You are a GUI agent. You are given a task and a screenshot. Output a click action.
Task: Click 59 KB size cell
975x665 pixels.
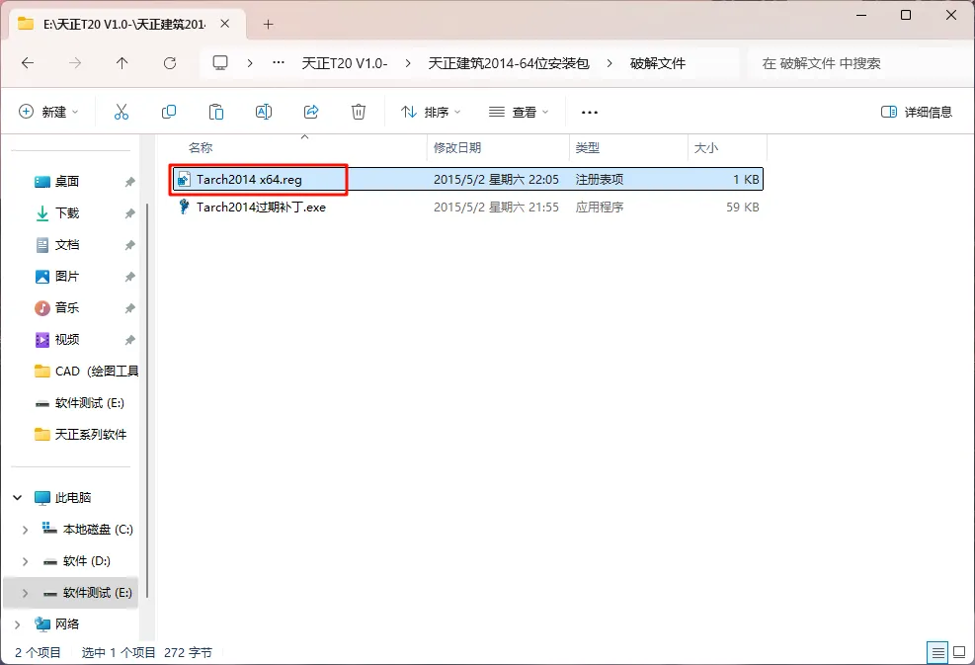pyautogui.click(x=743, y=208)
